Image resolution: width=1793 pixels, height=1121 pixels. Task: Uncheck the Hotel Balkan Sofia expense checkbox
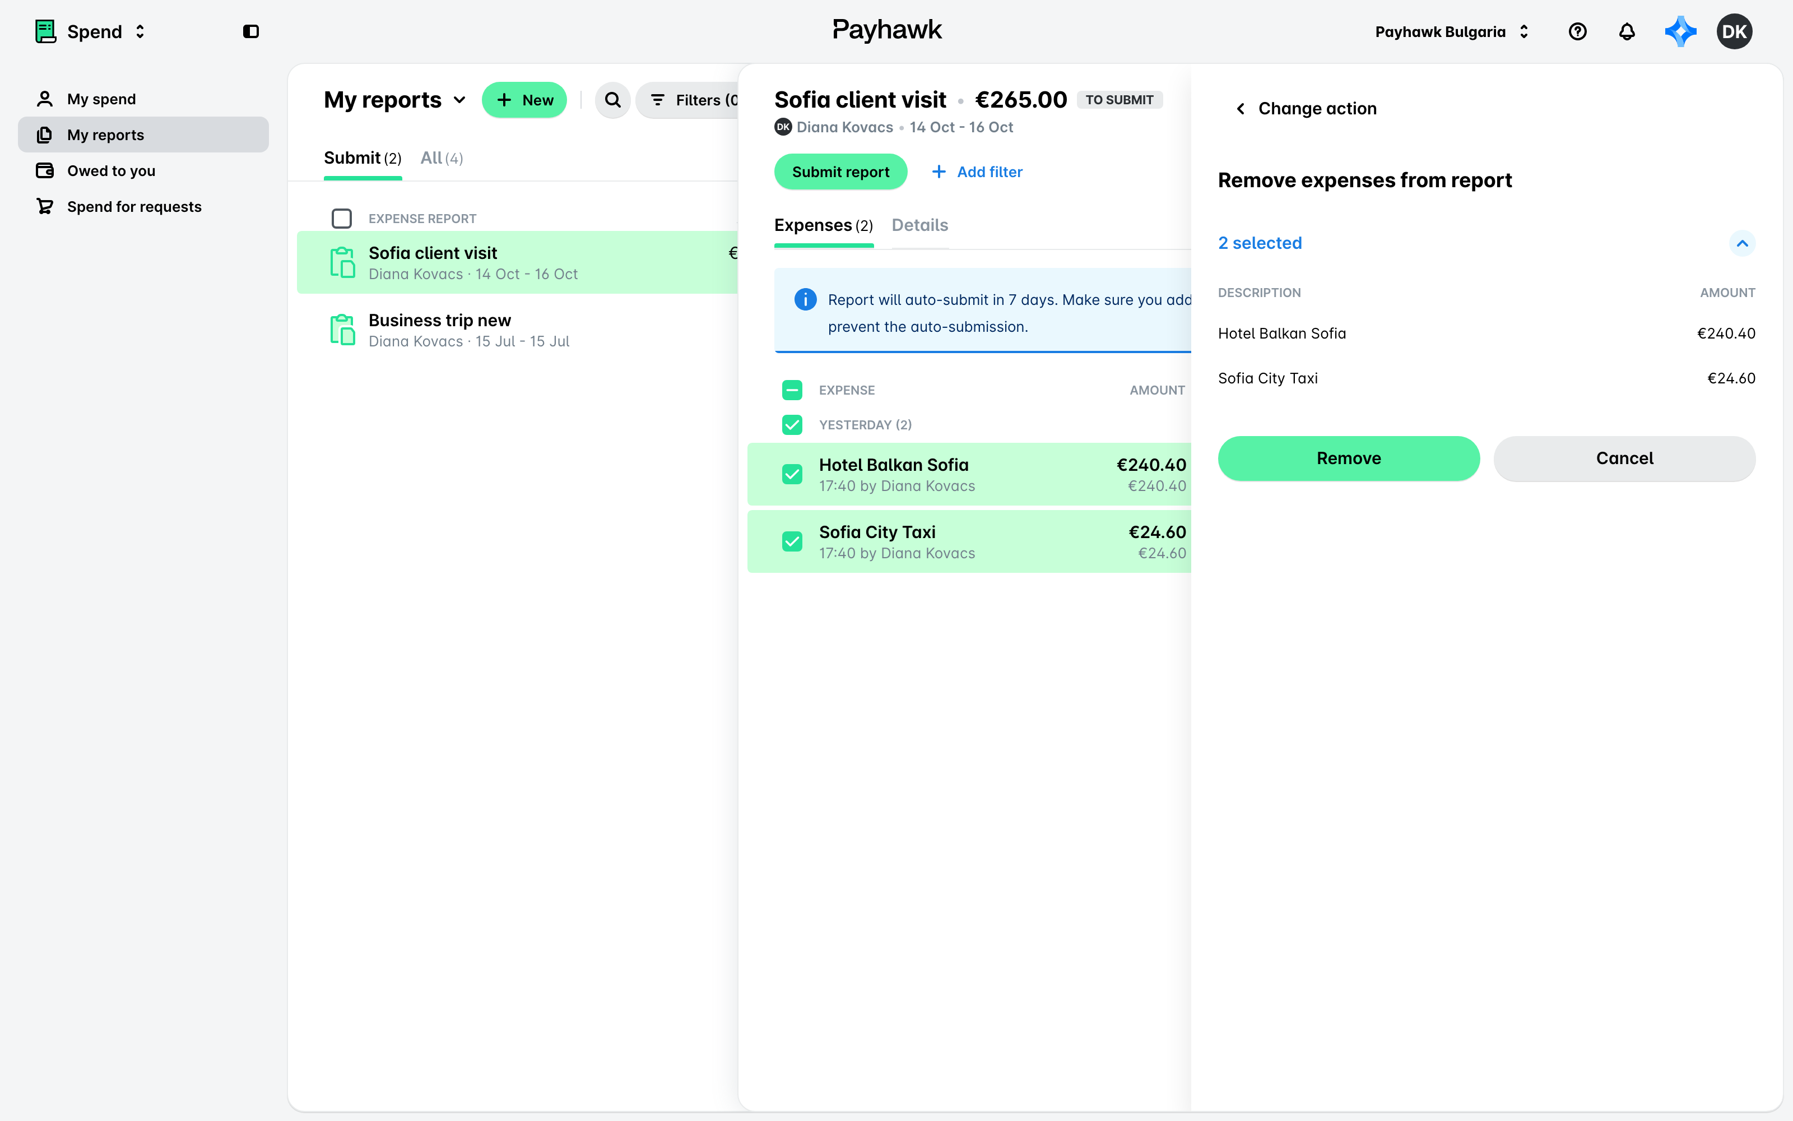pyautogui.click(x=792, y=475)
